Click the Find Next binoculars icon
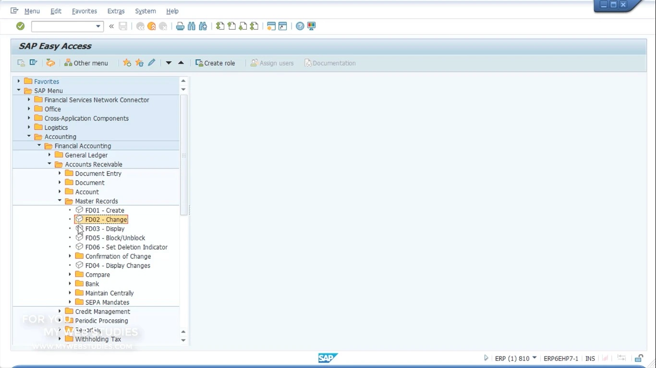The height and width of the screenshot is (368, 656). pyautogui.click(x=203, y=26)
